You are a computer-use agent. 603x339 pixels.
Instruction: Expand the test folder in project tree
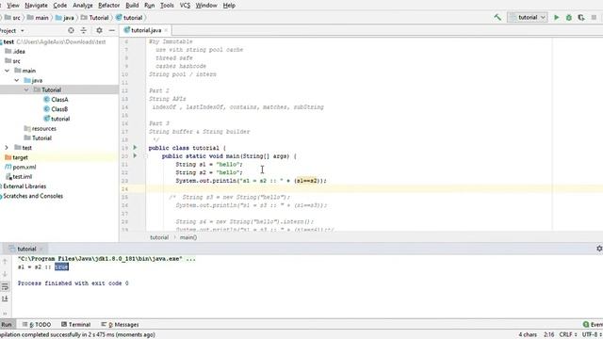pos(7,148)
